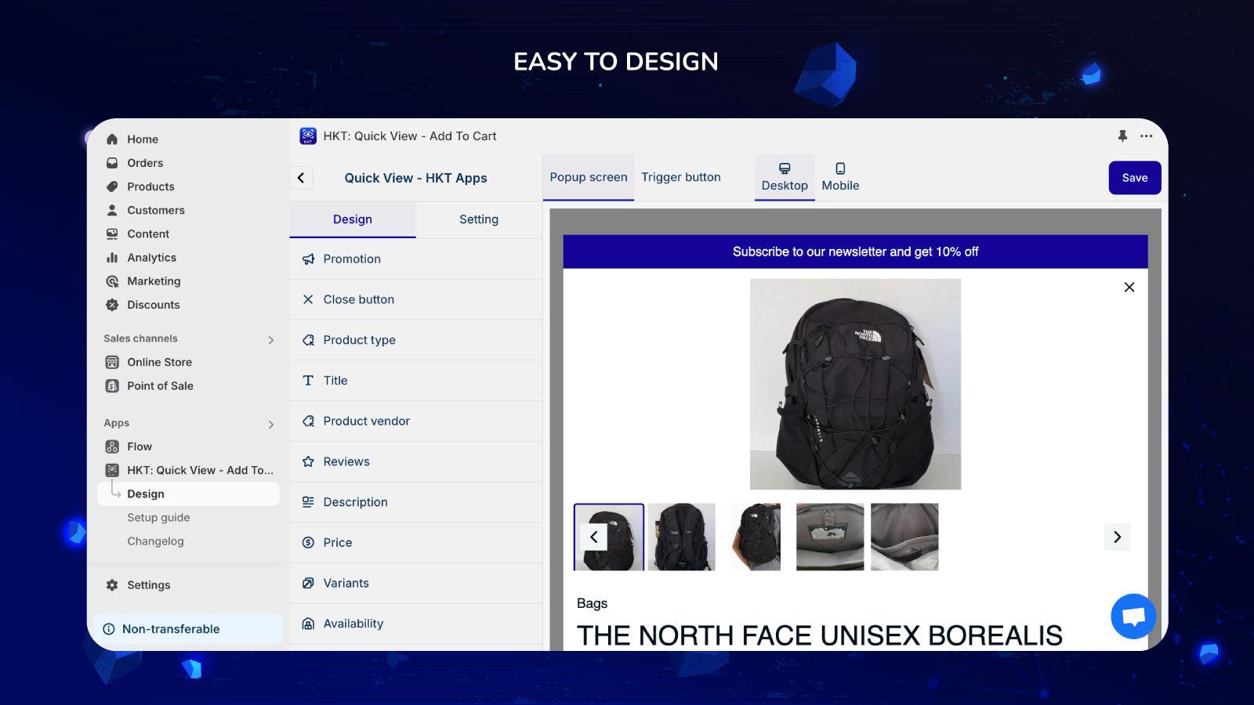Click the pin icon in app header
Image resolution: width=1254 pixels, height=705 pixels.
[x=1122, y=136]
